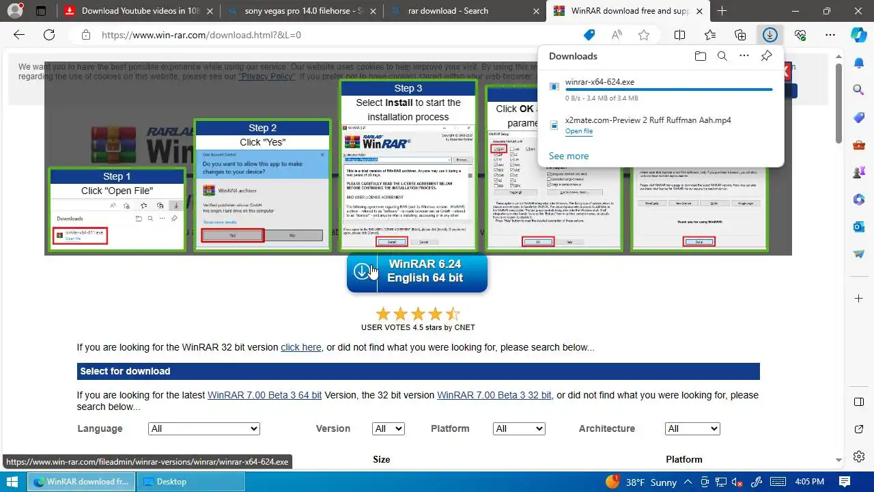Open the taskbar weather widget
The height and width of the screenshot is (492, 874).
[x=641, y=482]
